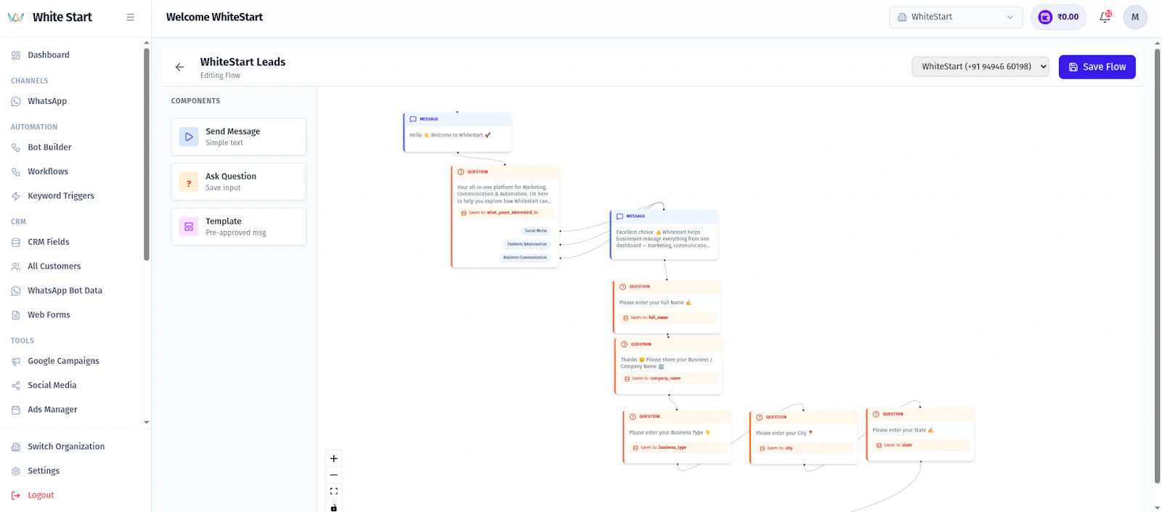
Task: Click the Chatbots & Automation option chip
Action: coord(527,244)
